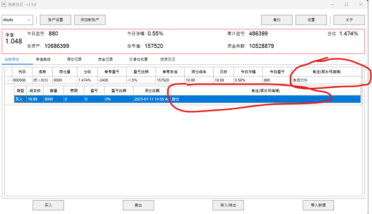Image resolution: width=372 pixels, height=214 pixels.
Task: Open the 转入/转出 dialog button
Action: [228, 205]
